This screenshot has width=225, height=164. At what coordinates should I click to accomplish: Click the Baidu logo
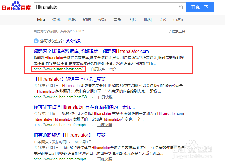coord(17,6)
